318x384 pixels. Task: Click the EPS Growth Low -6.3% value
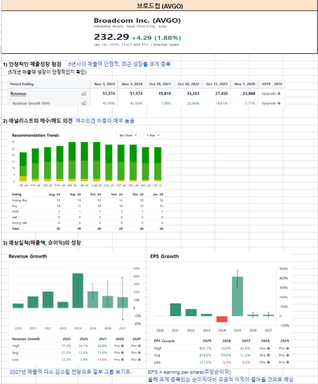pyautogui.click(x=226, y=362)
